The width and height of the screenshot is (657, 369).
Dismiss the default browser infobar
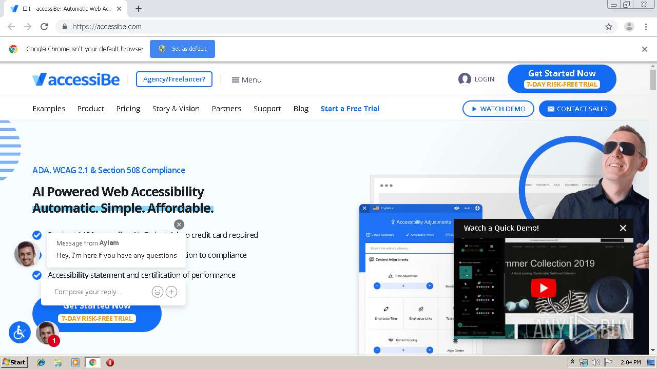pyautogui.click(x=645, y=49)
